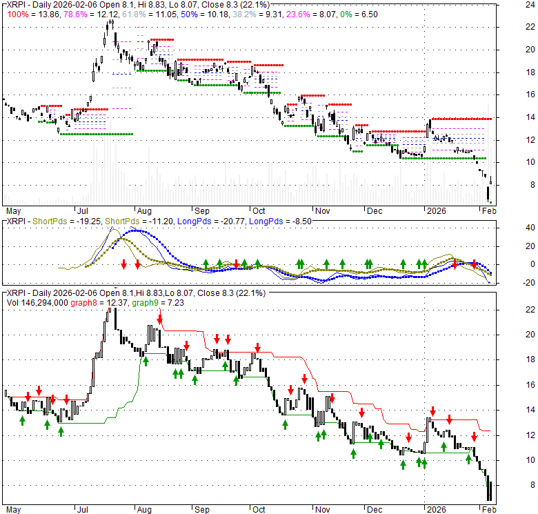Click the Oct label on the top chart axis
The height and width of the screenshot is (514, 538).
pos(259,211)
